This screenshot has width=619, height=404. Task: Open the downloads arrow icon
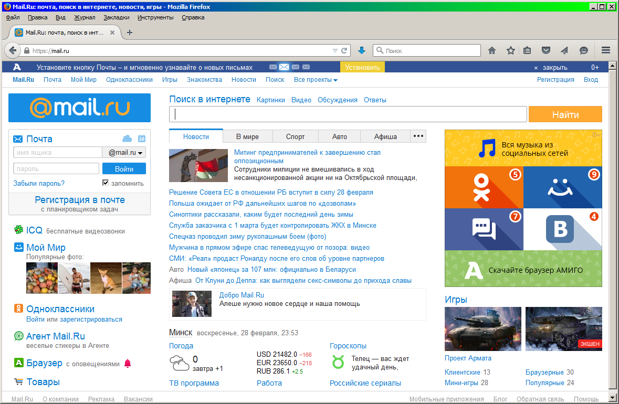(361, 50)
